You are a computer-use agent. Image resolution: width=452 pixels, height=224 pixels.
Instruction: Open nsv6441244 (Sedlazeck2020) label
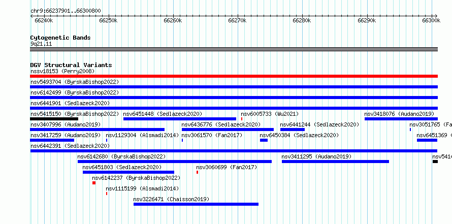point(319,124)
